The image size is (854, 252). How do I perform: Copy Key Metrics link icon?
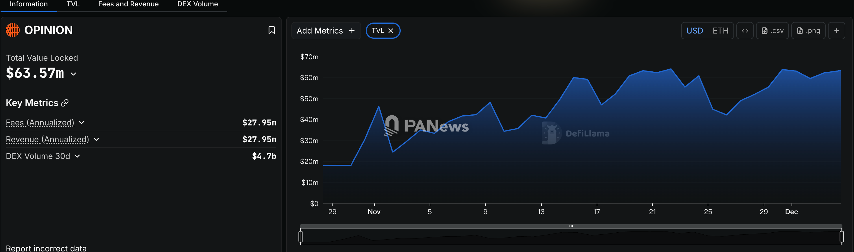65,103
